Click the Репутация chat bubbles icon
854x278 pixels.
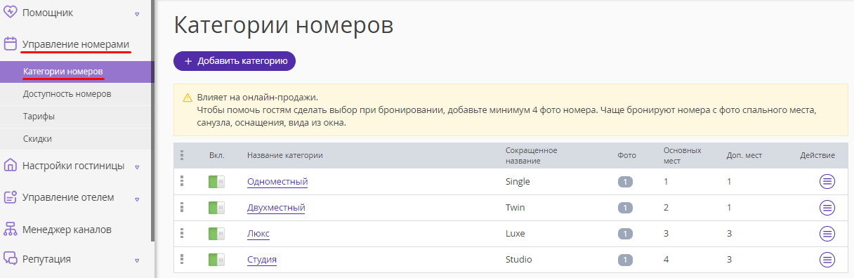[x=11, y=258]
